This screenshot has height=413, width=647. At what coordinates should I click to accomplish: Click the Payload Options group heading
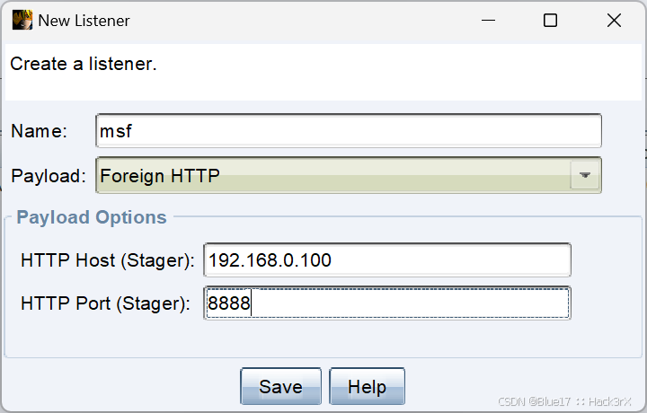click(x=91, y=217)
